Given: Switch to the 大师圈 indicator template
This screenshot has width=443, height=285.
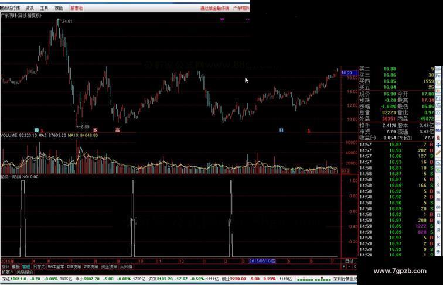Looking at the screenshot, I should coord(126,266).
